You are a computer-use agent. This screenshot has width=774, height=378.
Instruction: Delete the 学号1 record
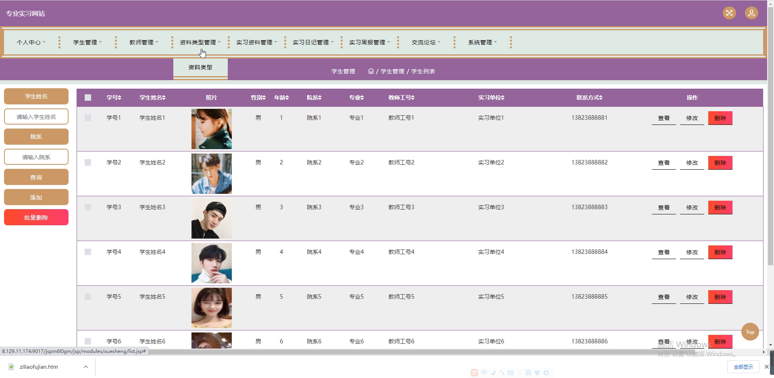pyautogui.click(x=720, y=118)
